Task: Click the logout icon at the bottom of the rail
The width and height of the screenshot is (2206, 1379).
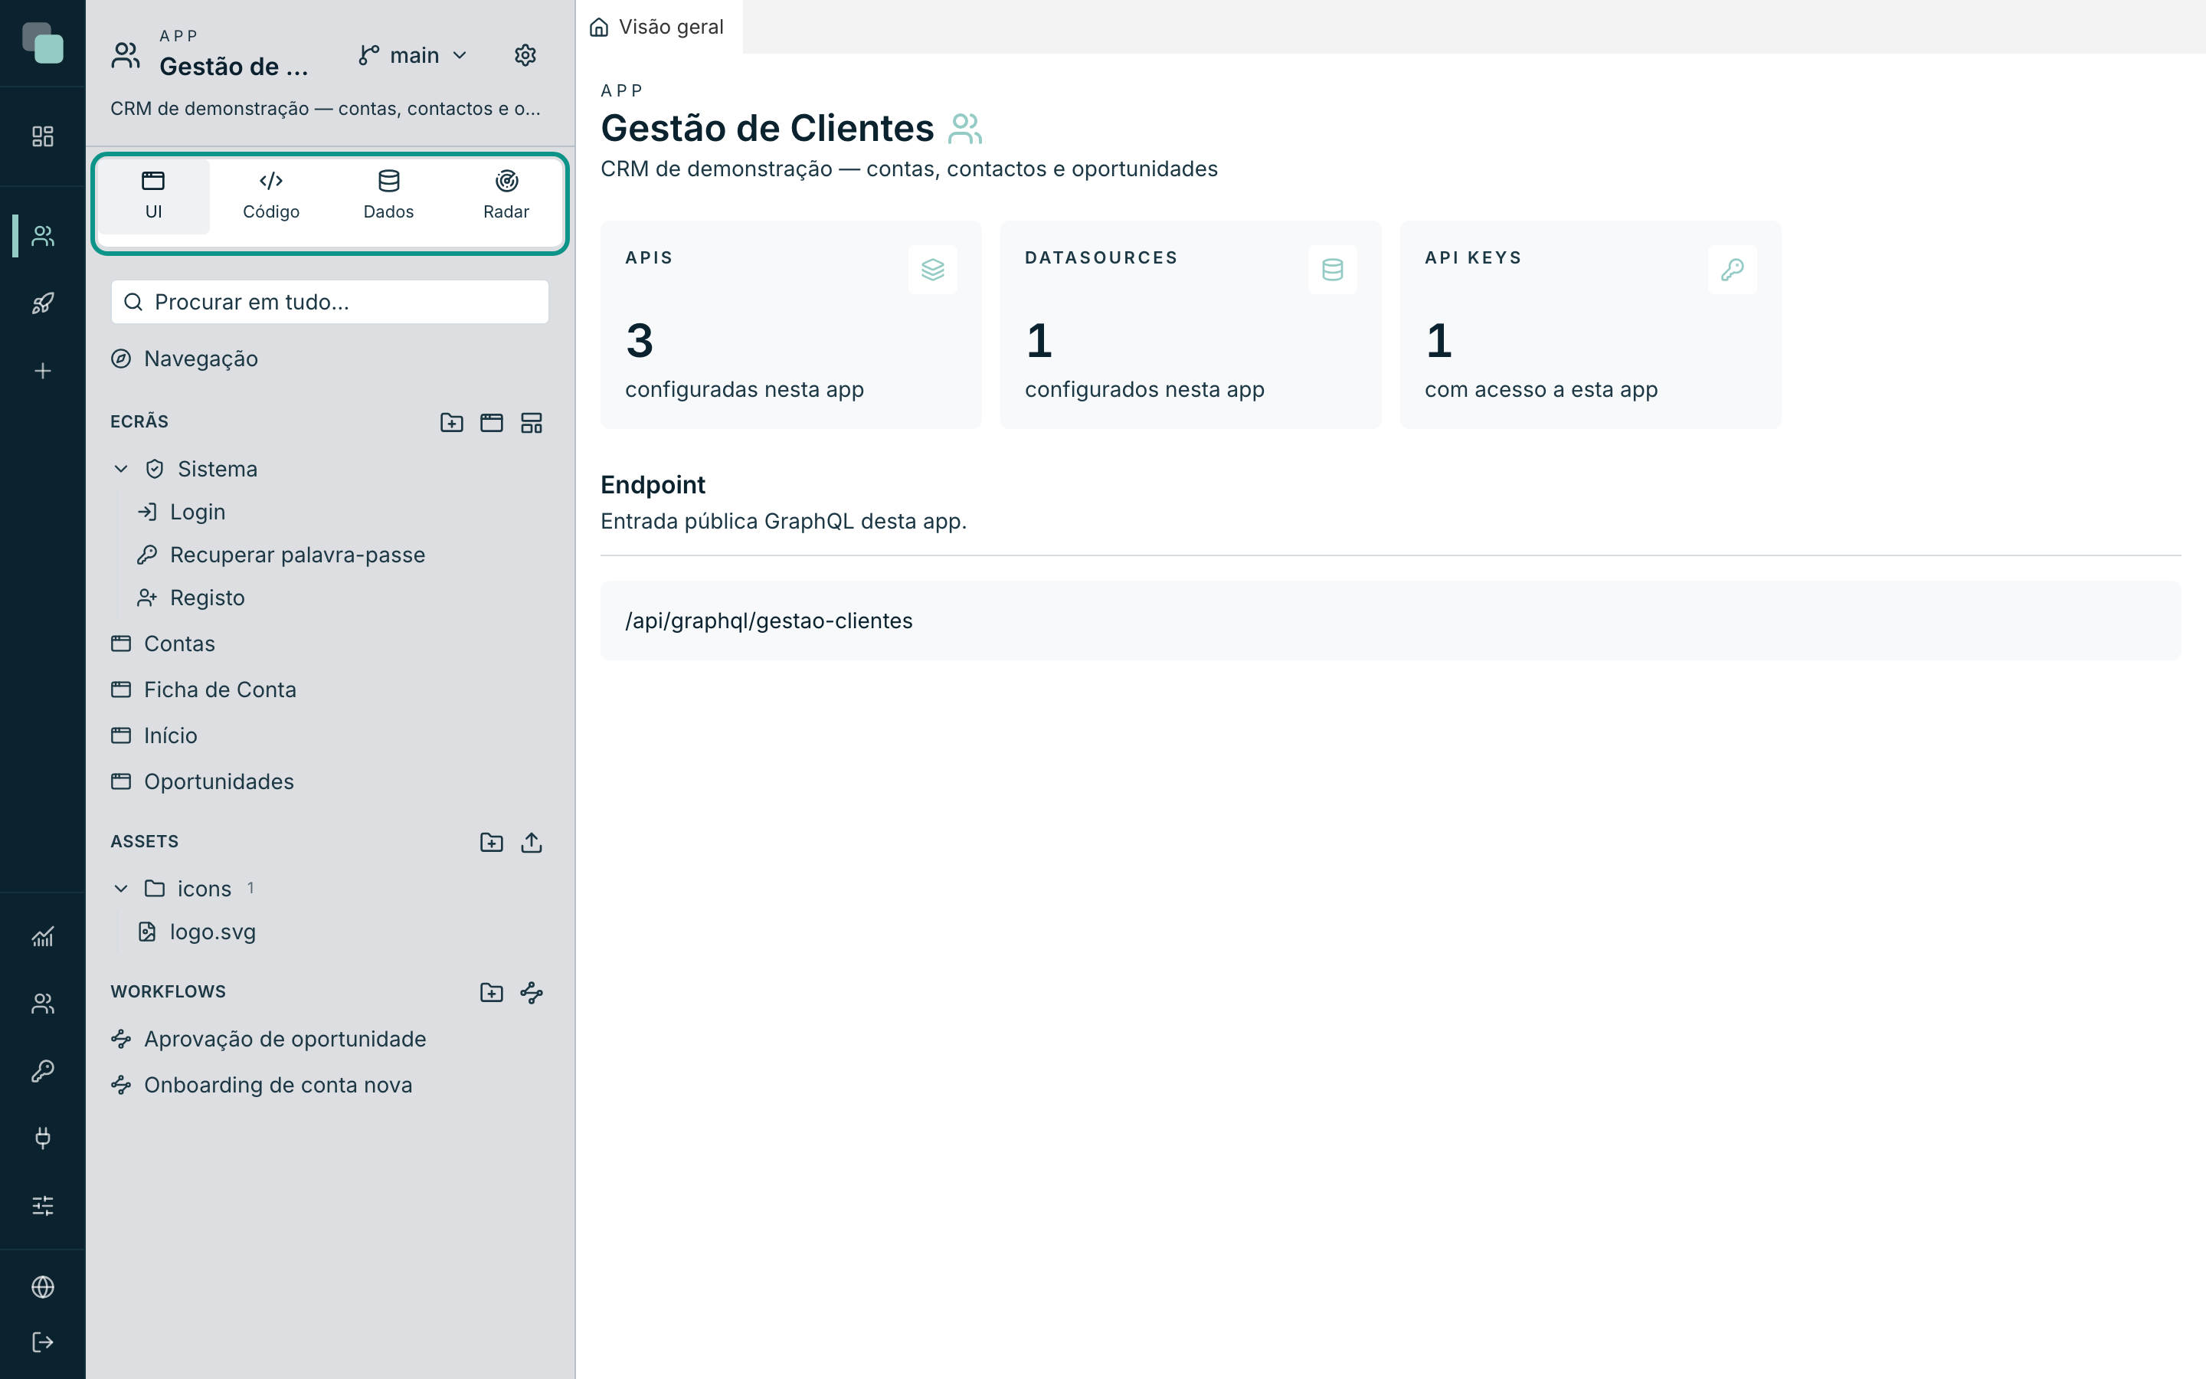Action: [x=43, y=1342]
